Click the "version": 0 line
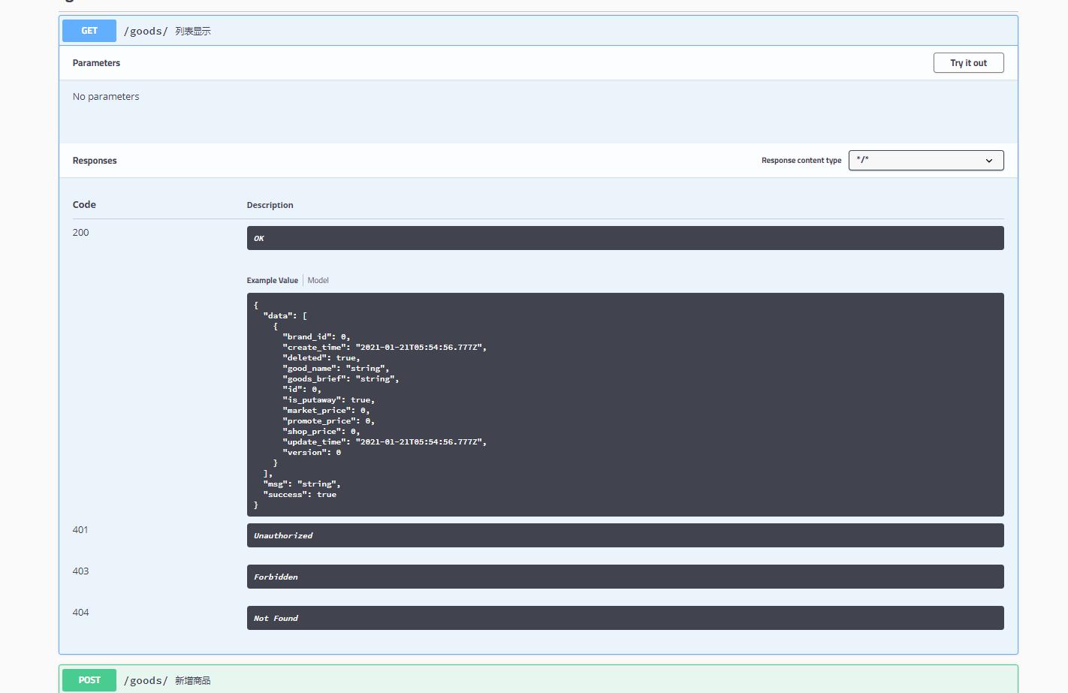The height and width of the screenshot is (693, 1068). [x=312, y=453]
